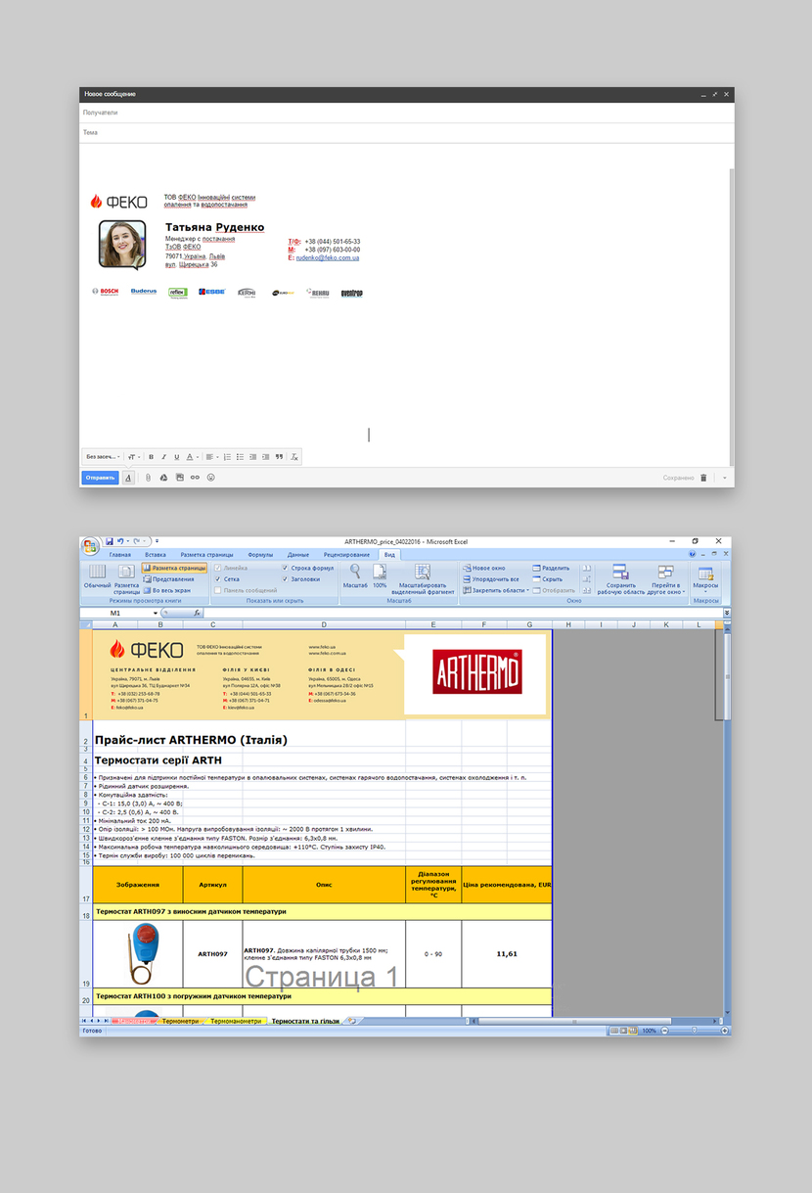Open more options arrow beside the trash
This screenshot has width=812, height=1193.
click(x=725, y=478)
